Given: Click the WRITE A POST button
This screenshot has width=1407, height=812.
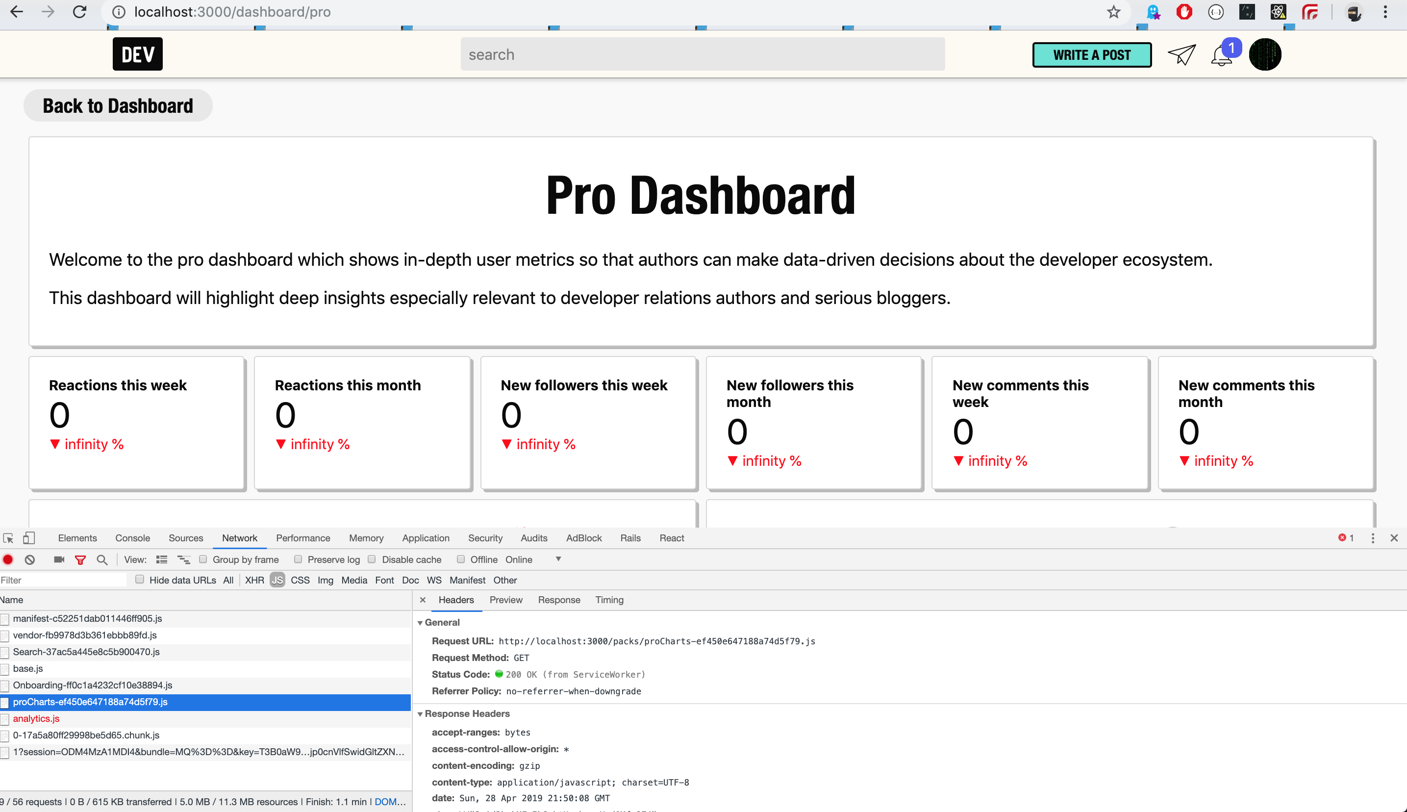Looking at the screenshot, I should (x=1091, y=54).
